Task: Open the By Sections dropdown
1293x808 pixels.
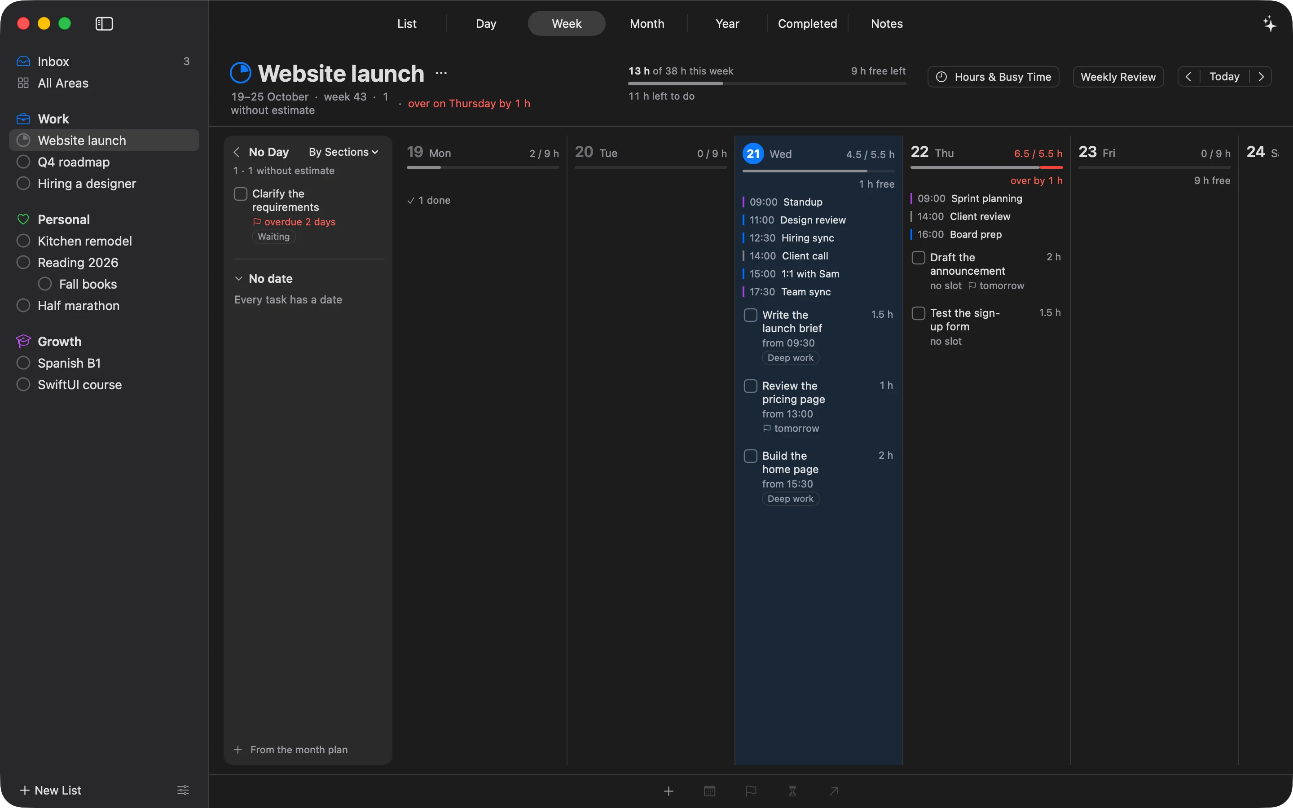Action: click(x=343, y=152)
